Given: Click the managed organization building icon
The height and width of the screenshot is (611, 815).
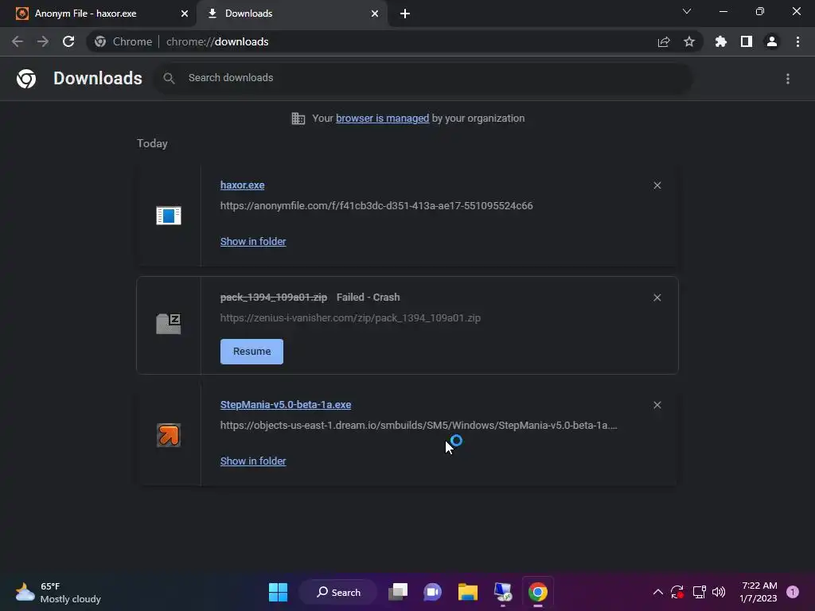Looking at the screenshot, I should pos(298,119).
